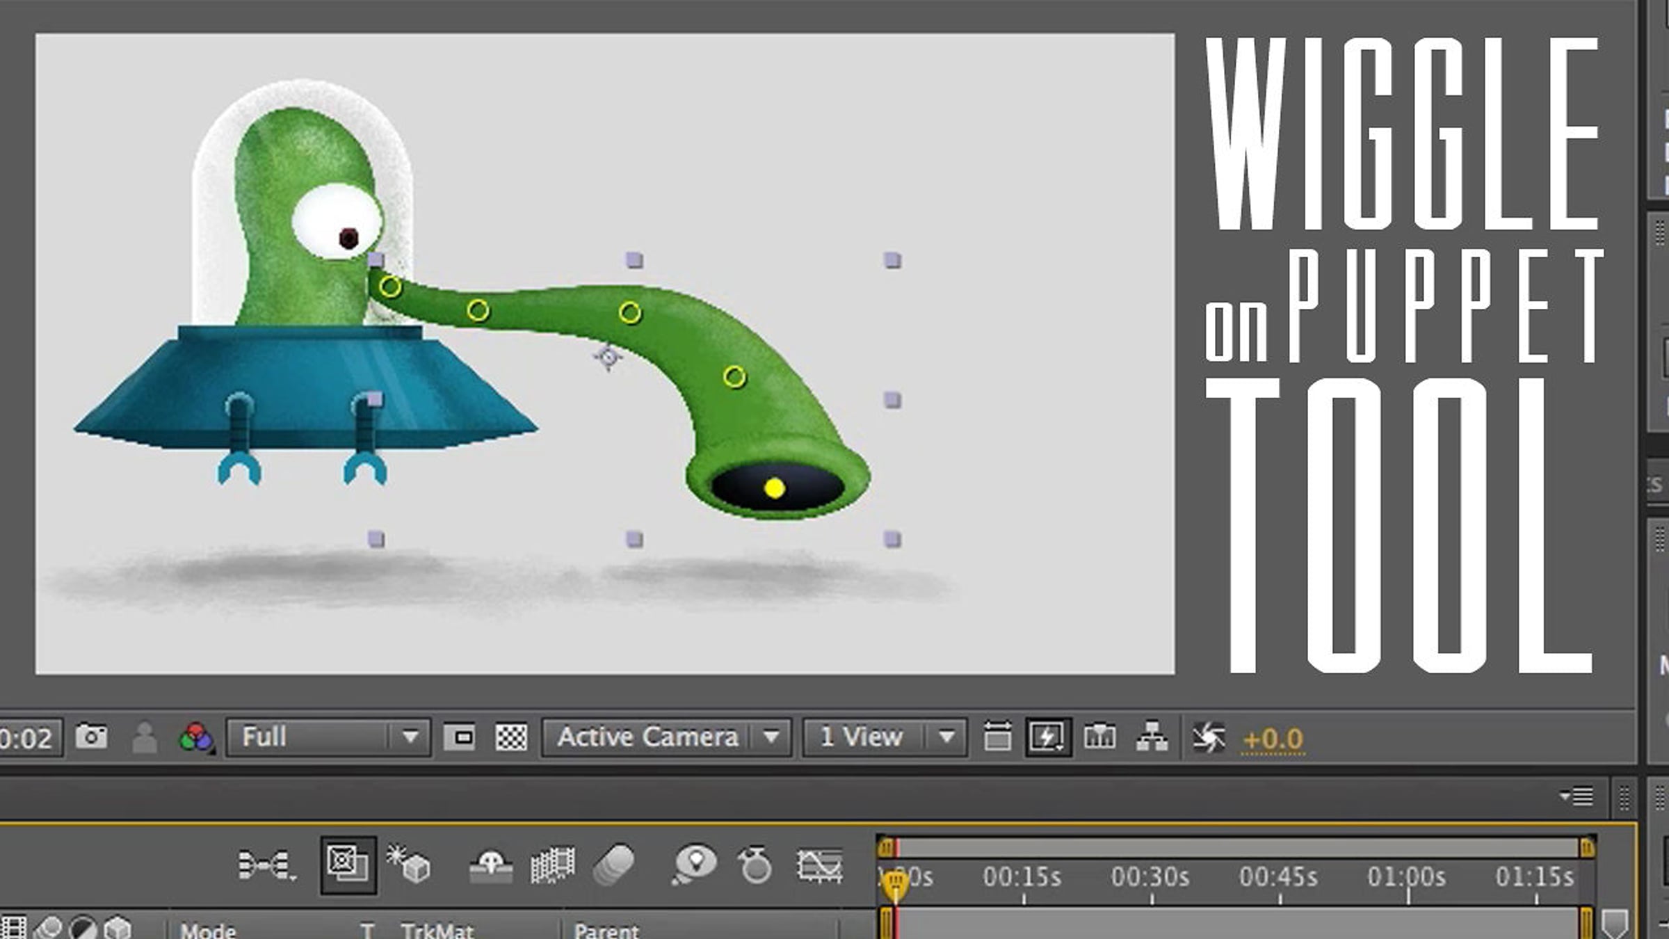Open the Comp Flowchart icon
This screenshot has width=1669, height=939.
[x=1152, y=737]
